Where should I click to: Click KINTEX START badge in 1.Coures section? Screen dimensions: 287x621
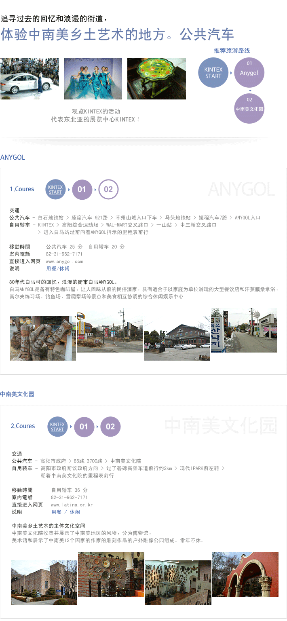pyautogui.click(x=55, y=189)
